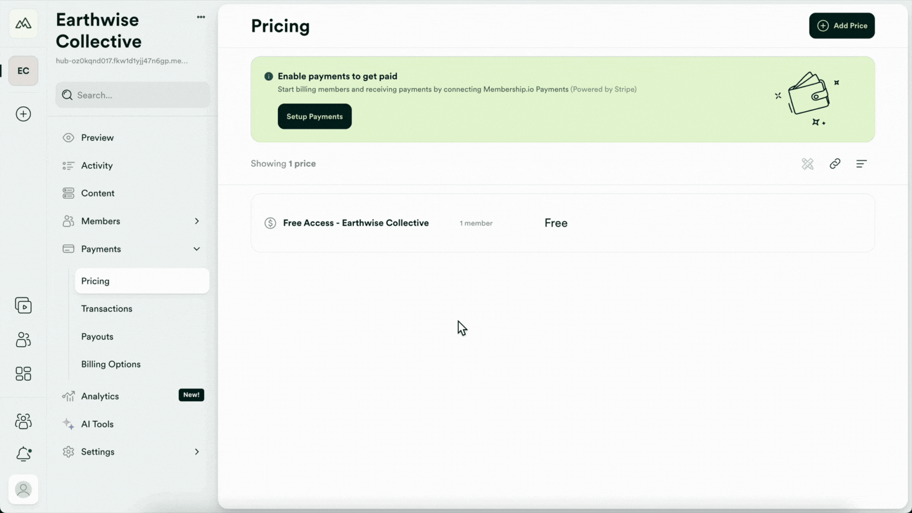
Task: Copy pricing link via chain icon
Action: pos(835,164)
